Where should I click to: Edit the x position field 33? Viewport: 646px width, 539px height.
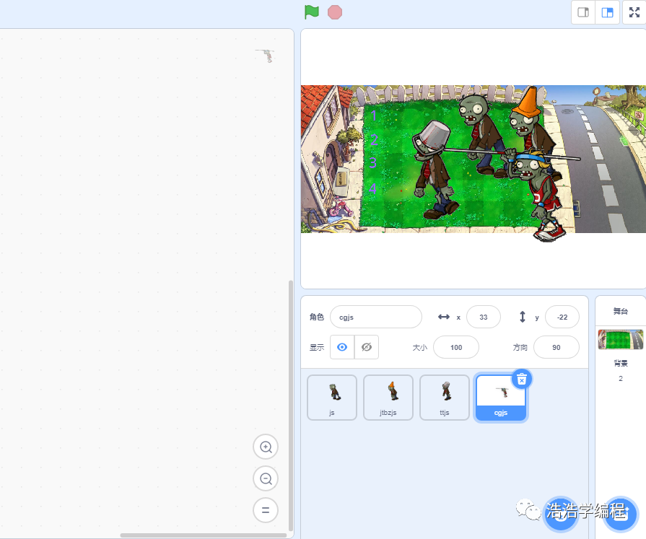click(484, 317)
